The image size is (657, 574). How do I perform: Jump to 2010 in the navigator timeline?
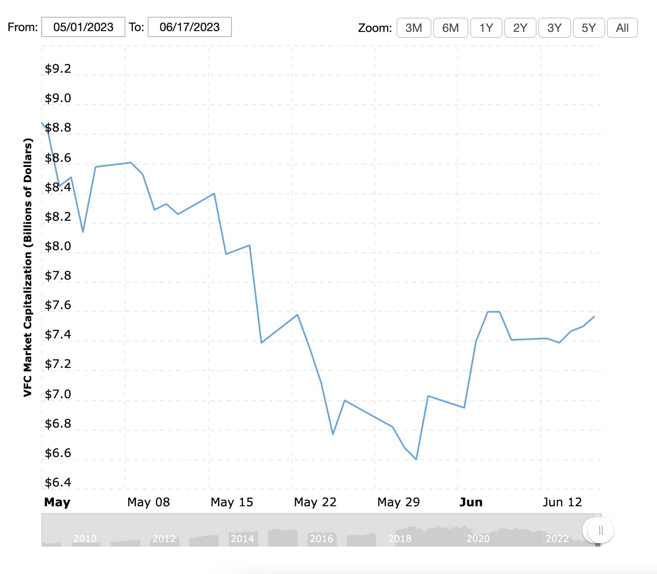pyautogui.click(x=85, y=538)
